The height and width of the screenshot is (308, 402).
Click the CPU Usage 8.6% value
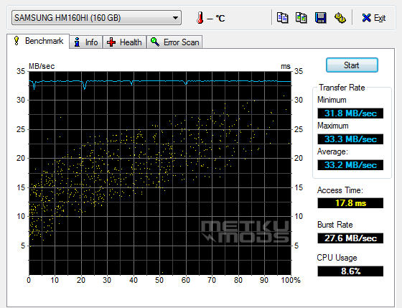[x=350, y=271]
